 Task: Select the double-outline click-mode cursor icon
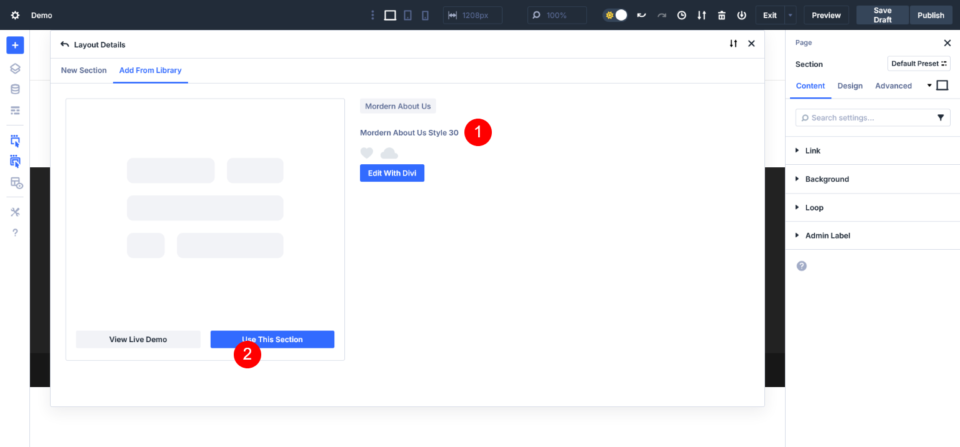coord(15,161)
